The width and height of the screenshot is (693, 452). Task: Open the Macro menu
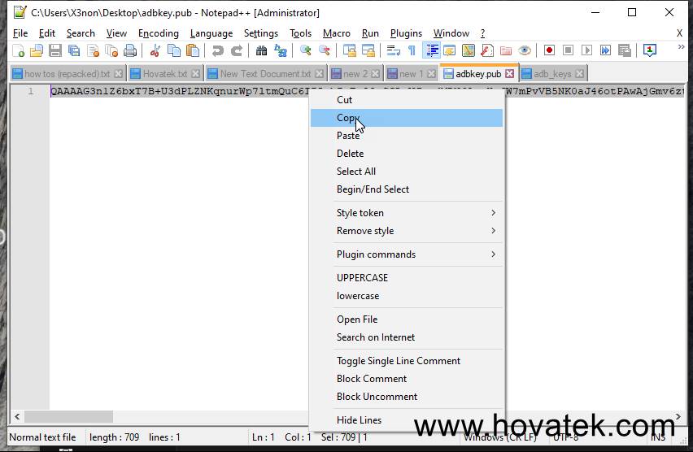click(337, 33)
